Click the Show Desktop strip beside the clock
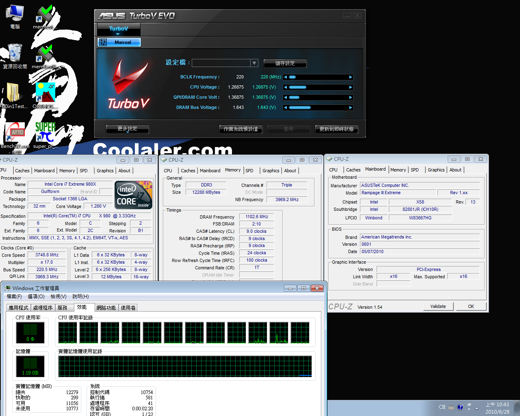Viewport: 520px width, 416px height. [517, 408]
